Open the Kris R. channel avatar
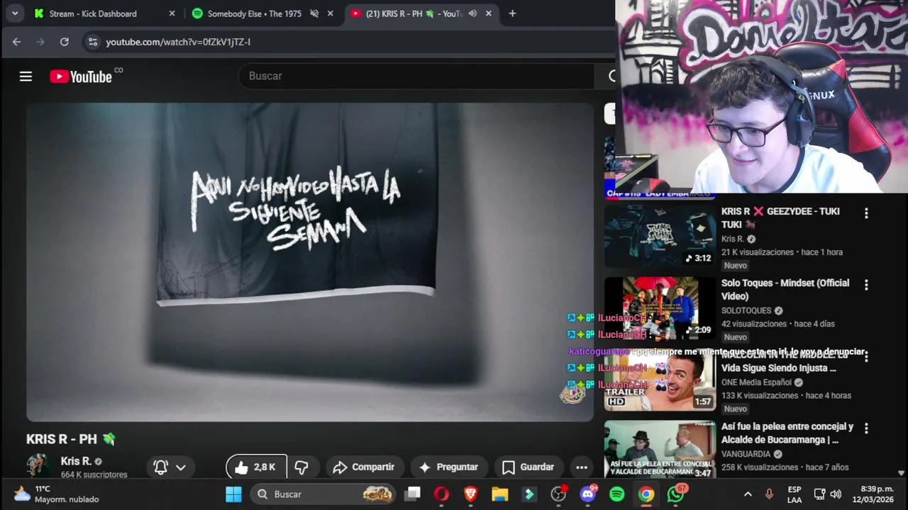 tap(39, 465)
